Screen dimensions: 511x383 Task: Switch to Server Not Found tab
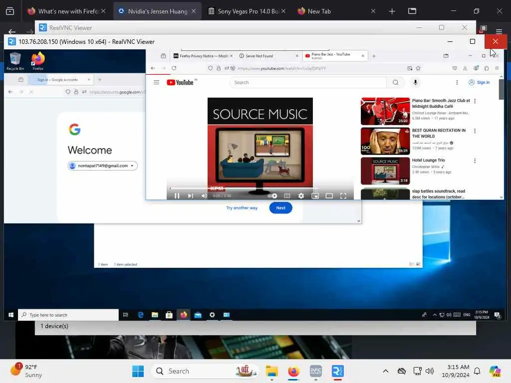click(268, 56)
